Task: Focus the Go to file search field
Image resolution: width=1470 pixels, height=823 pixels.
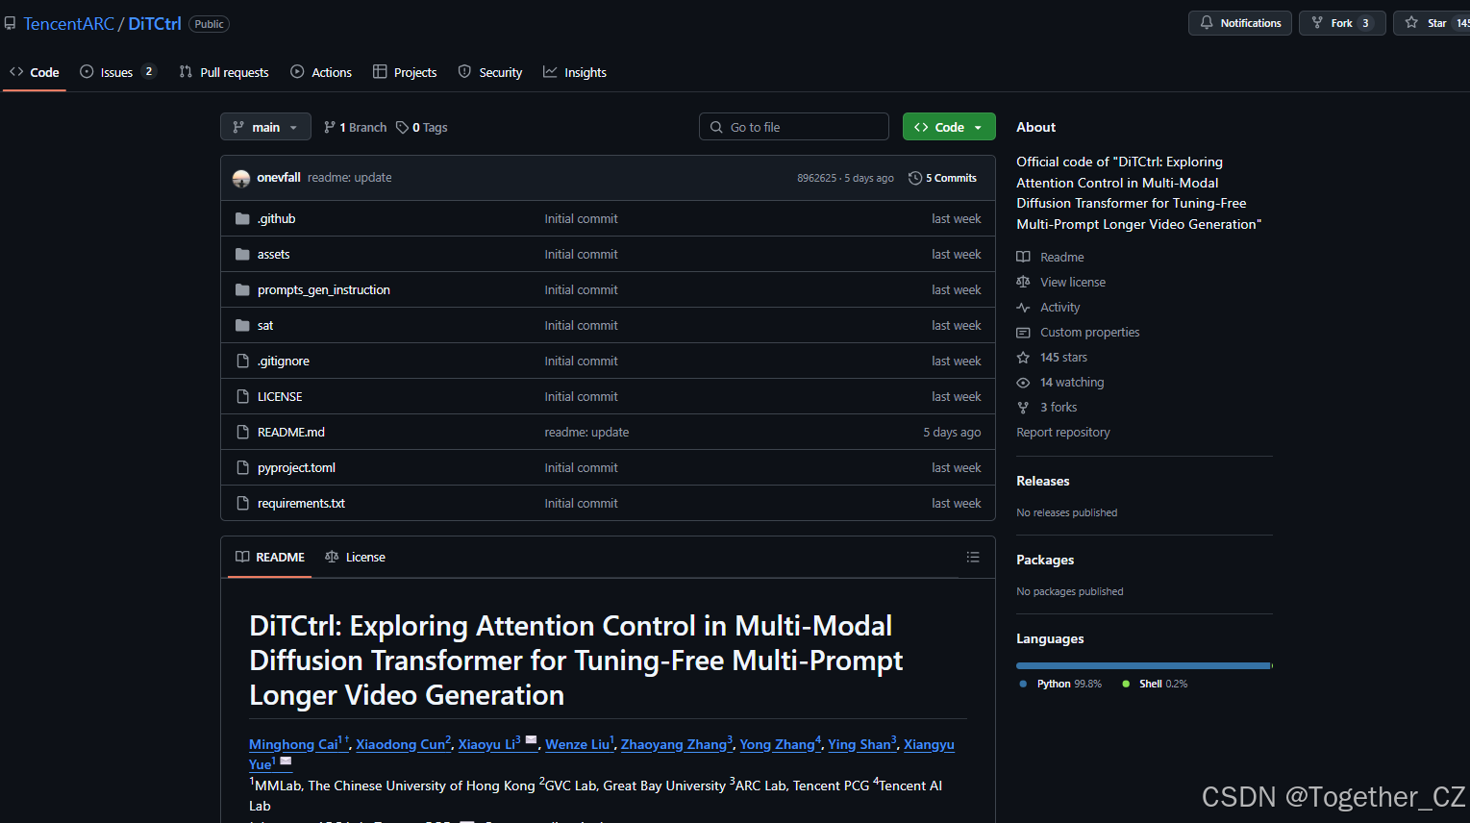Action: tap(794, 127)
